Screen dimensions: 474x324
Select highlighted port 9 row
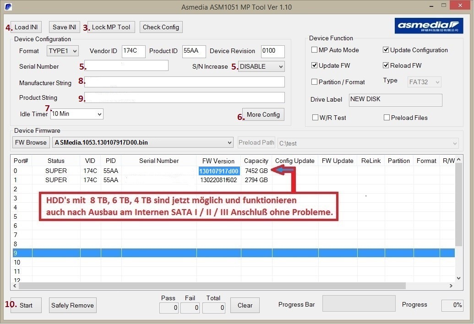(234, 253)
